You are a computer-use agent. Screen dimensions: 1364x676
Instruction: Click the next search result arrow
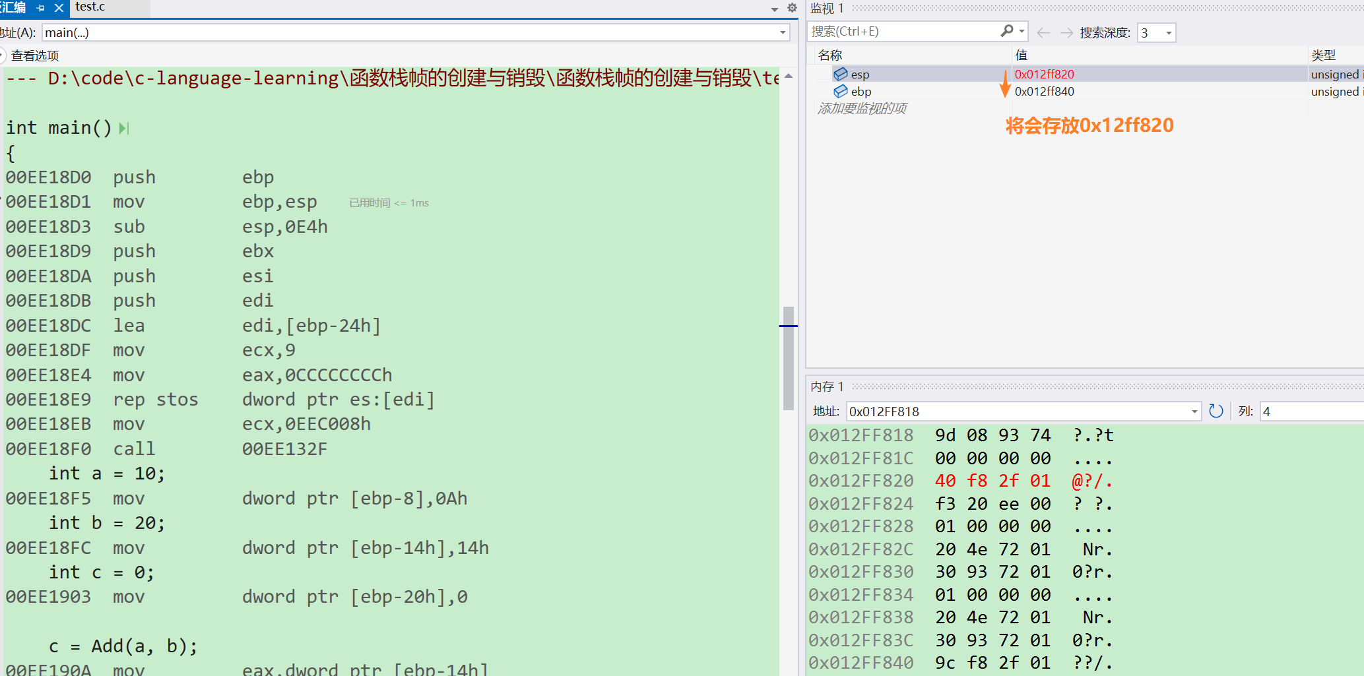click(1066, 32)
